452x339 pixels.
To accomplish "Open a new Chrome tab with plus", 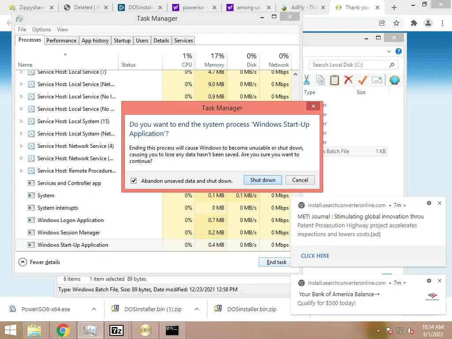I will [x=394, y=8].
